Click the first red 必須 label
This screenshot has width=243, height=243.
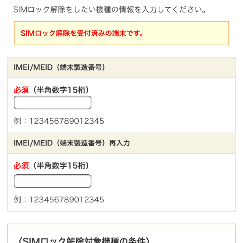coord(21,90)
